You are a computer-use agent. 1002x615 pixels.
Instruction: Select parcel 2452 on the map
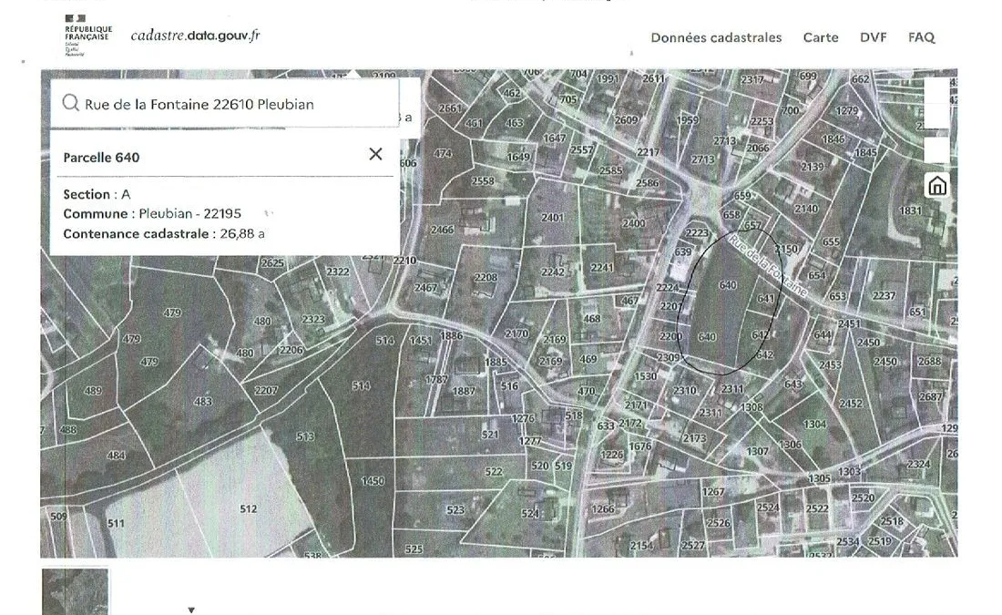pos(851,404)
